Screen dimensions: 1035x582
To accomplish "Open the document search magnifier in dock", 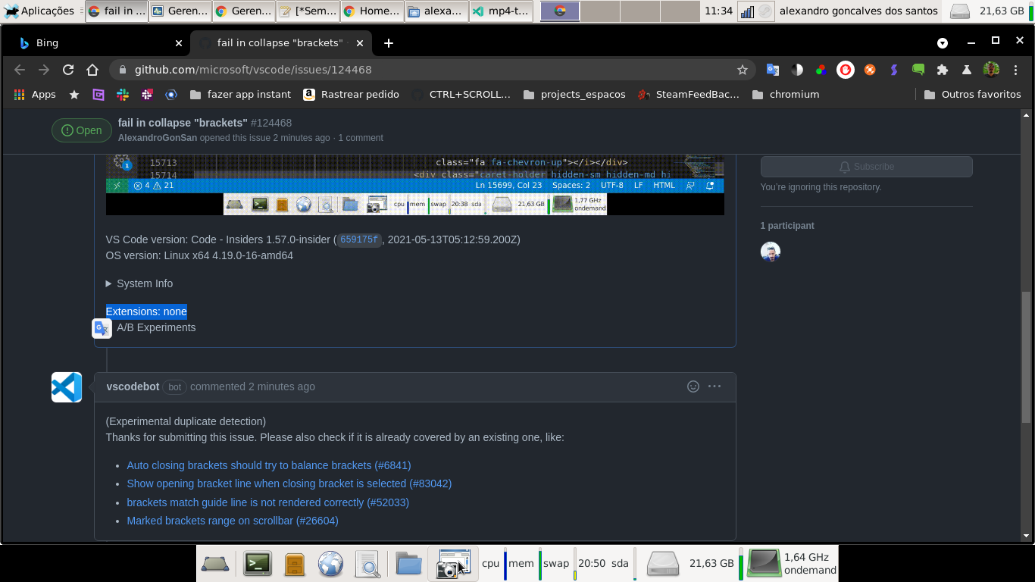I will pos(367,564).
